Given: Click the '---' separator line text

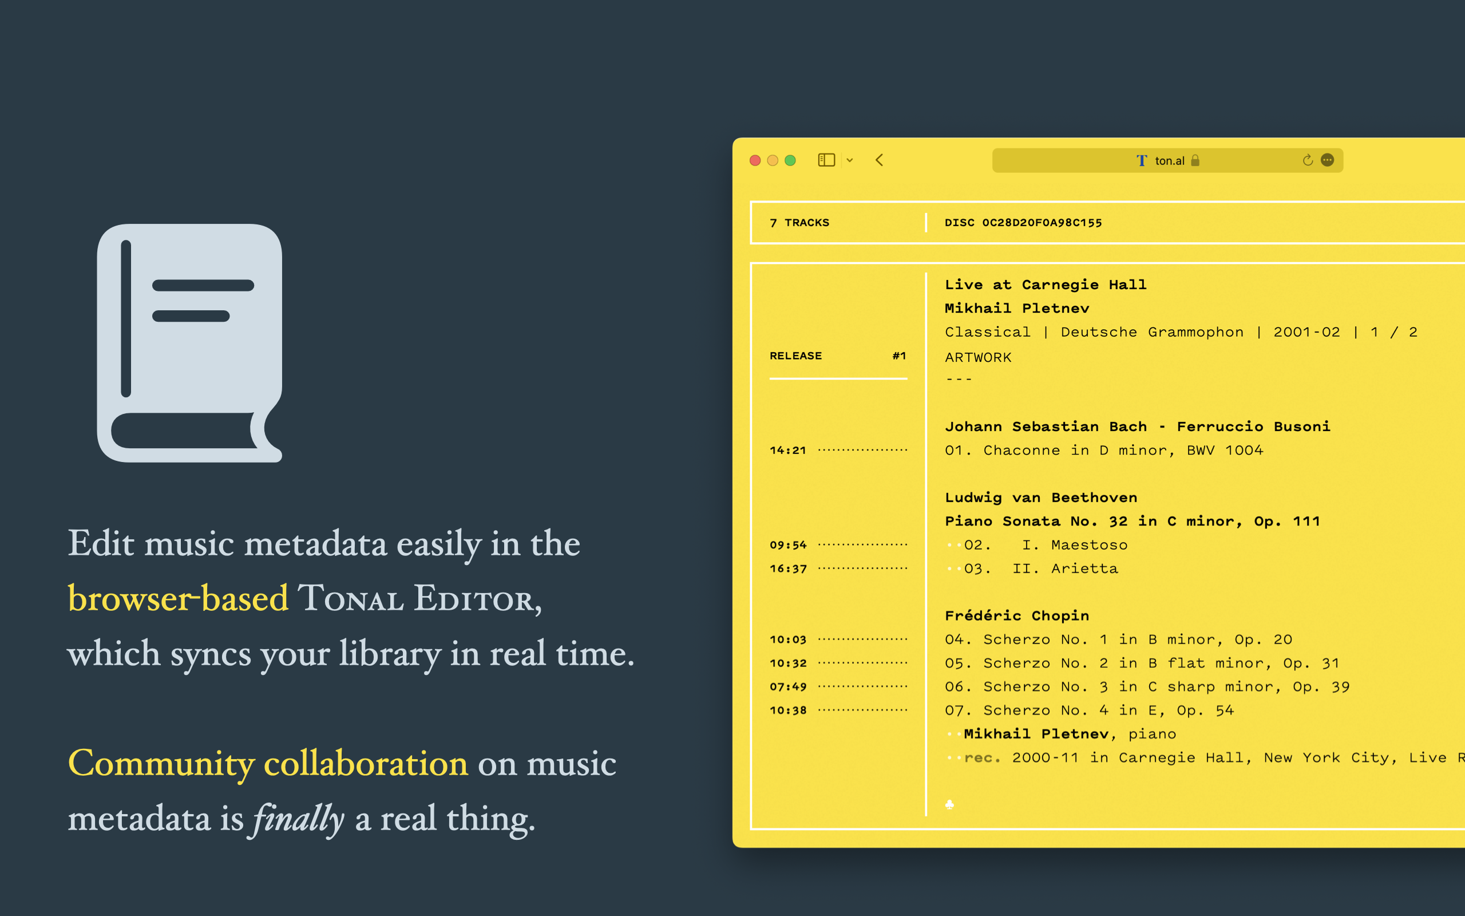Looking at the screenshot, I should 959,379.
